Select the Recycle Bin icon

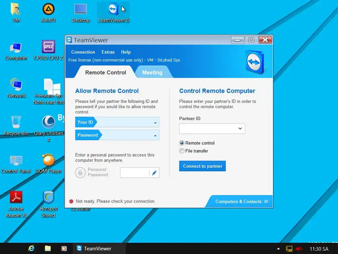tap(16, 126)
